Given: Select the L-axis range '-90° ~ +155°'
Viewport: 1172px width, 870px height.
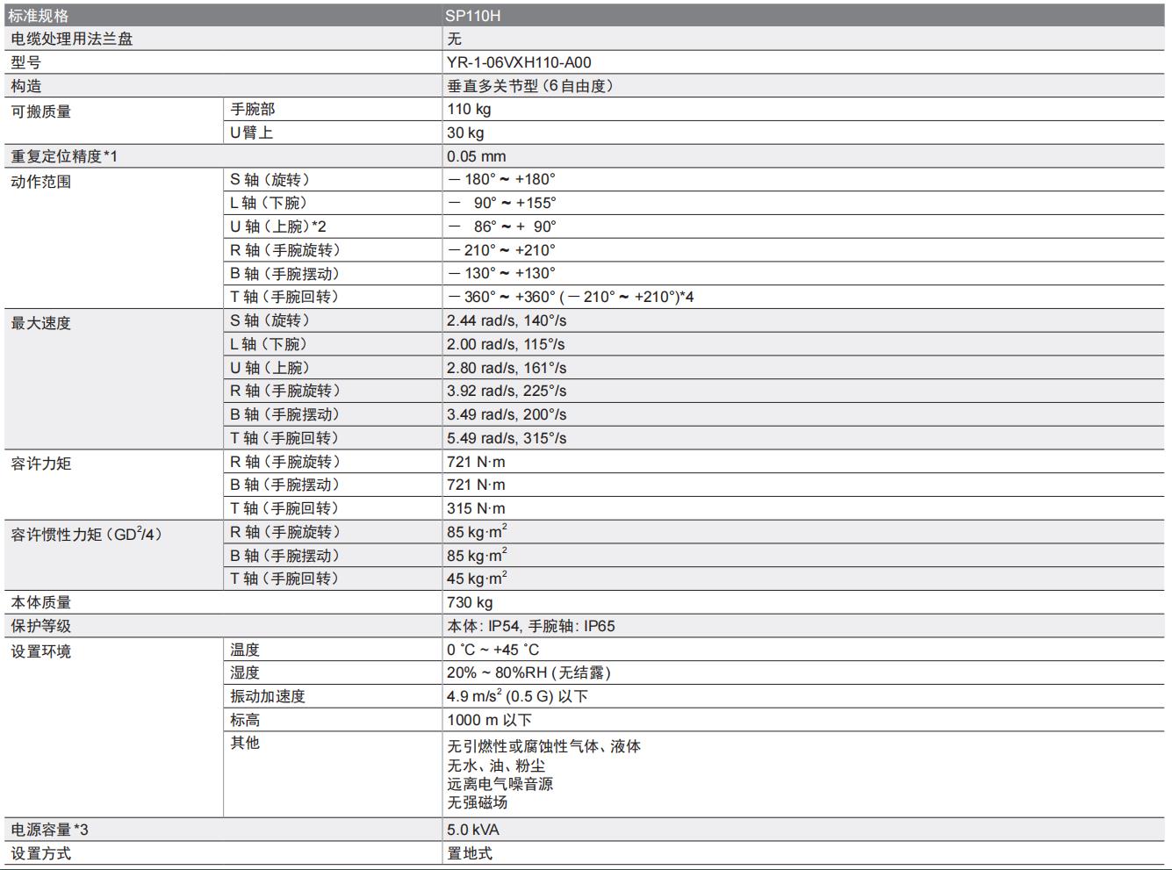Looking at the screenshot, I should pyautogui.click(x=501, y=203).
